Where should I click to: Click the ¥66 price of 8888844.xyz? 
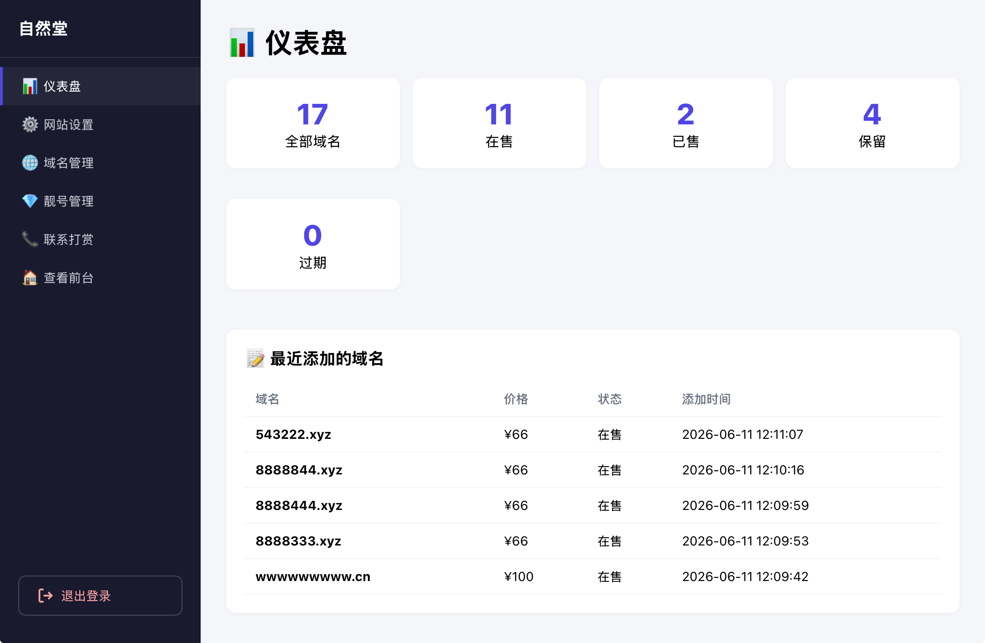tap(516, 470)
